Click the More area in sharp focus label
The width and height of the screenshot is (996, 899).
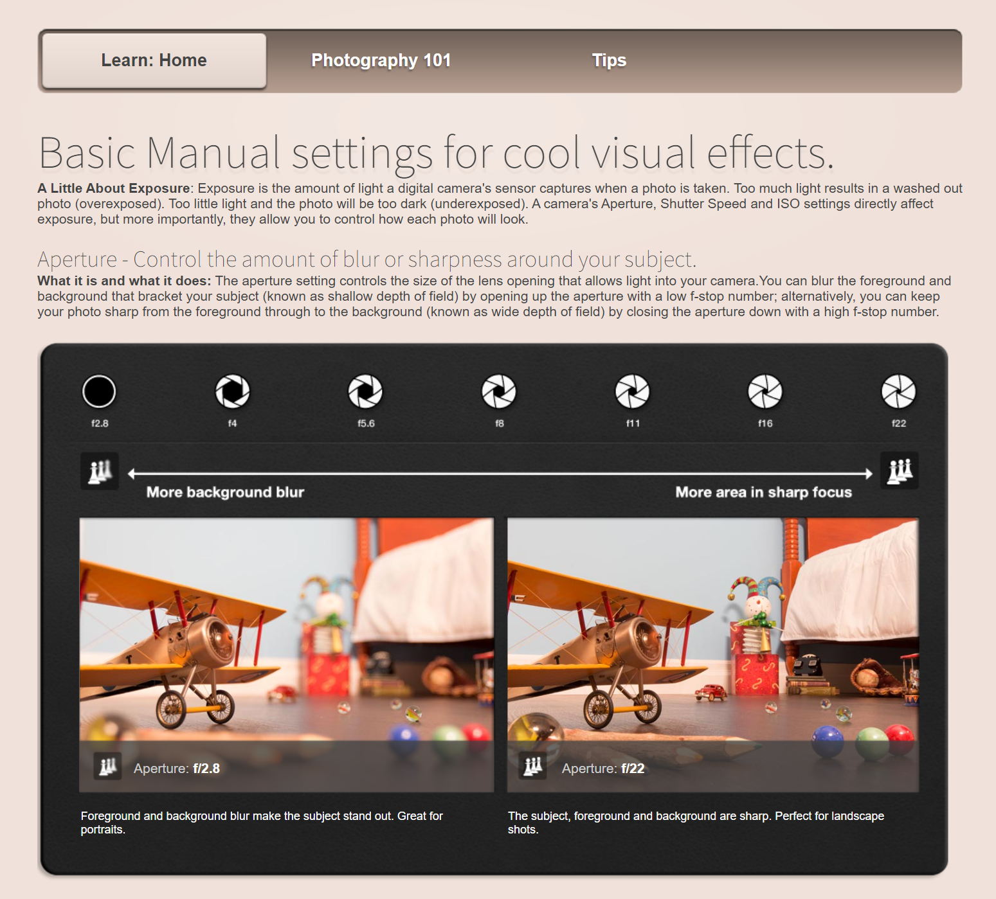[763, 492]
